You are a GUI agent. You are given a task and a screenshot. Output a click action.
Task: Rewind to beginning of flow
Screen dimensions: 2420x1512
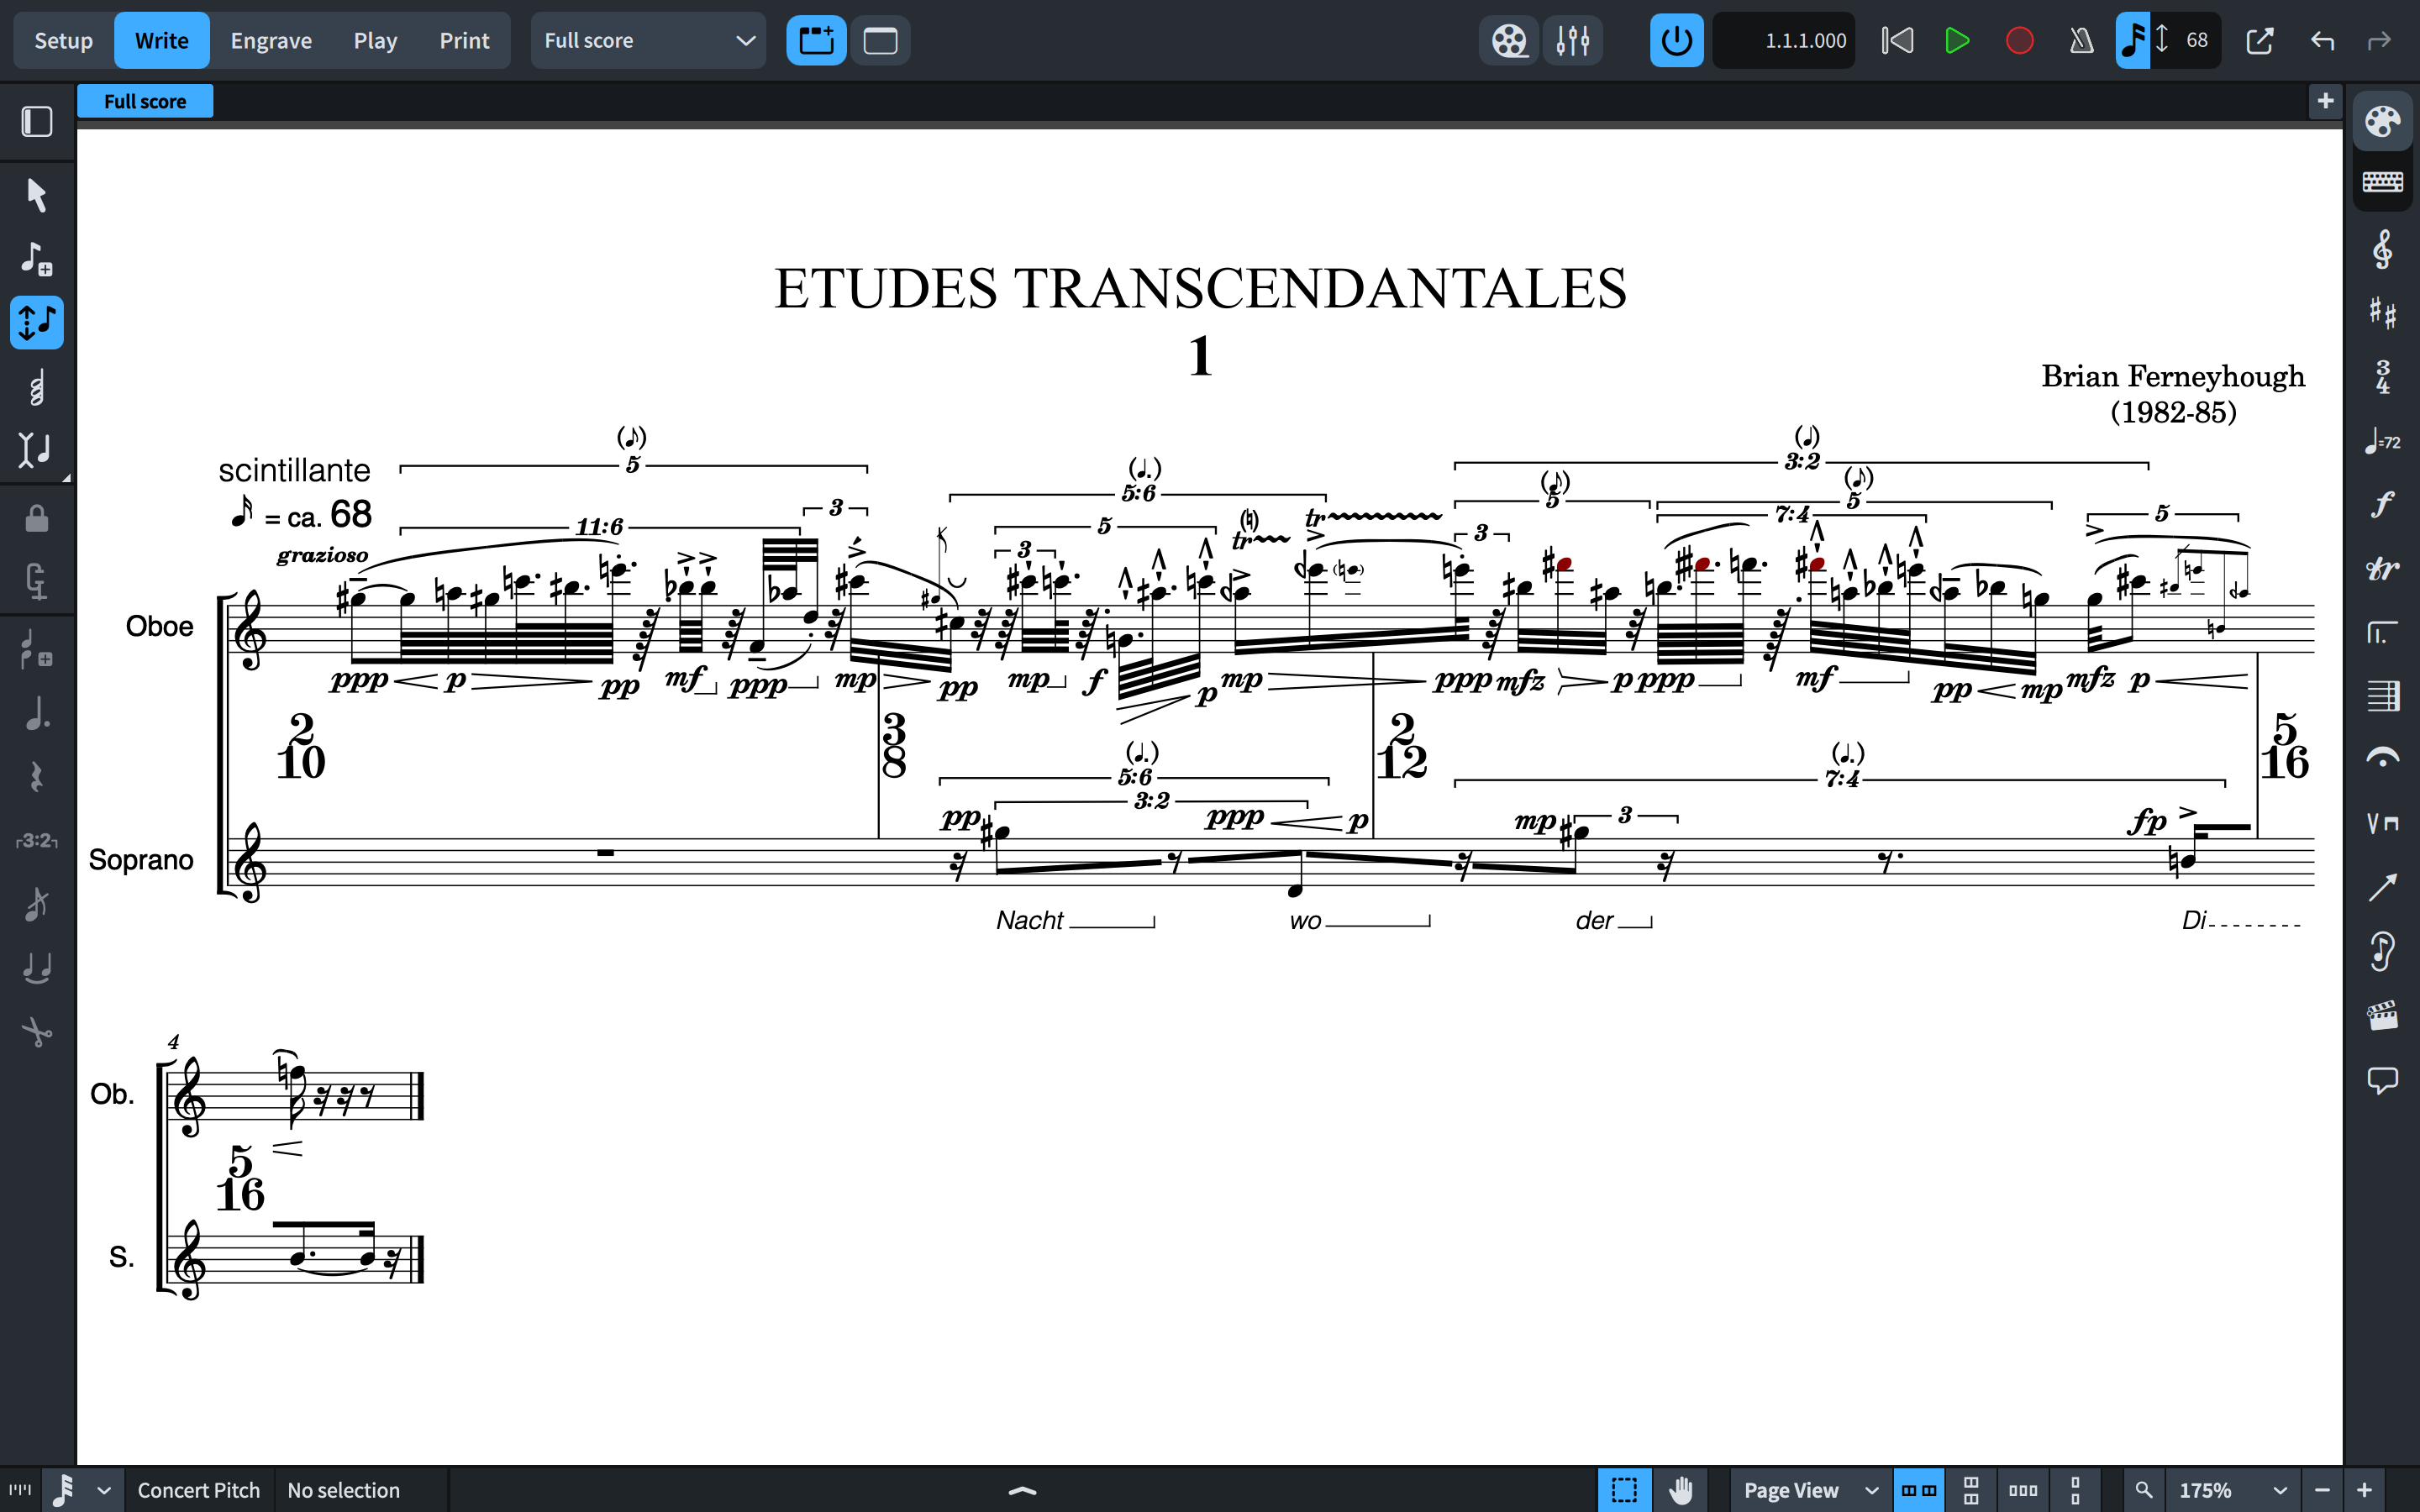click(x=1897, y=41)
